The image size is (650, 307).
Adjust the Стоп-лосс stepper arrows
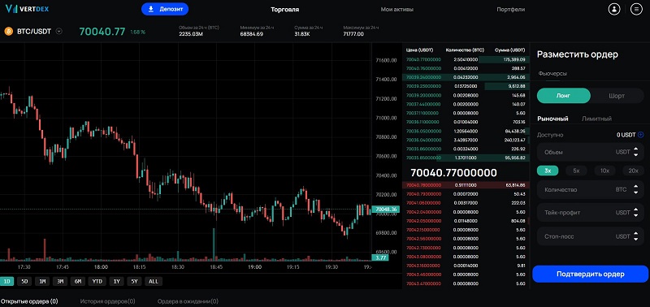point(636,236)
